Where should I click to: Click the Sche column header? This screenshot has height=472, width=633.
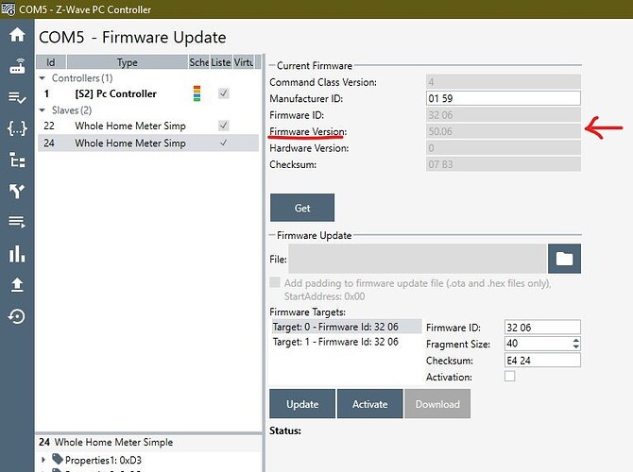click(199, 62)
